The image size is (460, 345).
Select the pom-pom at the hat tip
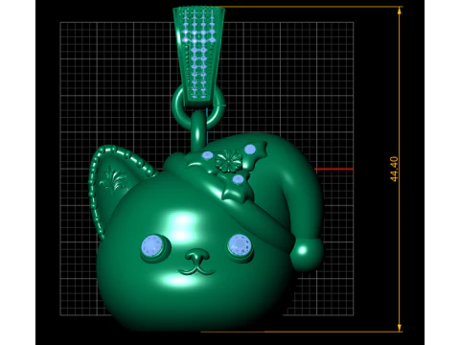tap(307, 255)
